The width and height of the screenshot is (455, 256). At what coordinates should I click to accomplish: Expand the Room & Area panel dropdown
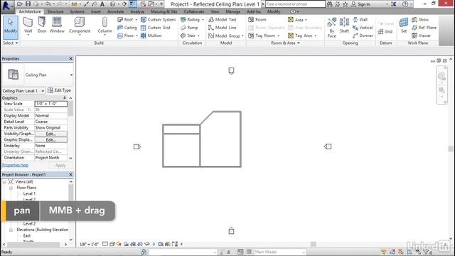[285, 43]
